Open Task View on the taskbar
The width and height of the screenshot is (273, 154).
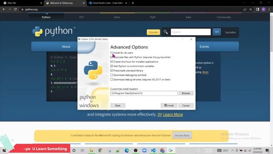(82, 150)
